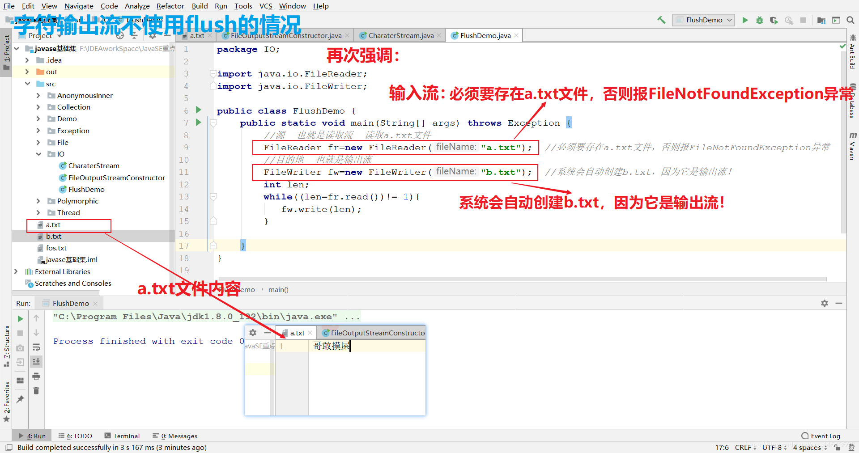The image size is (859, 453).
Task: Open the FlushDemo run configuration dropdown
Action: click(729, 20)
